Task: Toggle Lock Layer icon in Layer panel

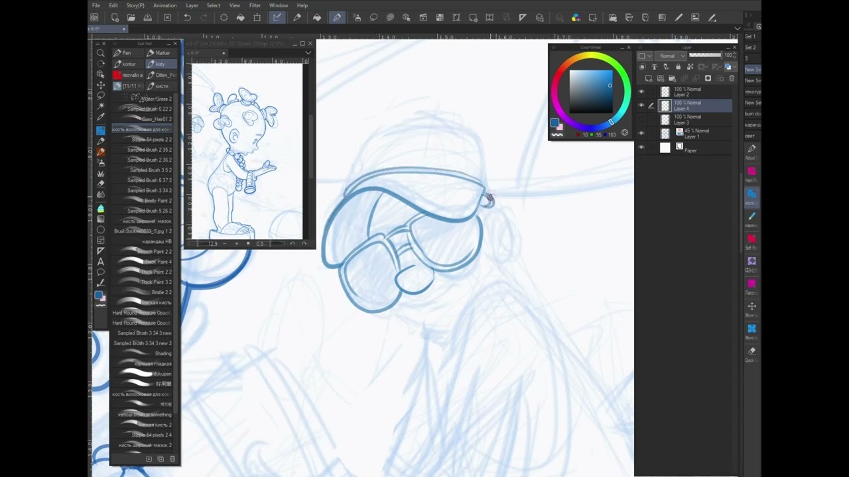Action: coord(677,67)
